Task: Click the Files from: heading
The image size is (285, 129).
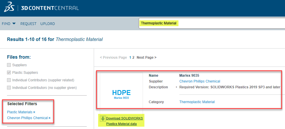Action: pos(19,57)
